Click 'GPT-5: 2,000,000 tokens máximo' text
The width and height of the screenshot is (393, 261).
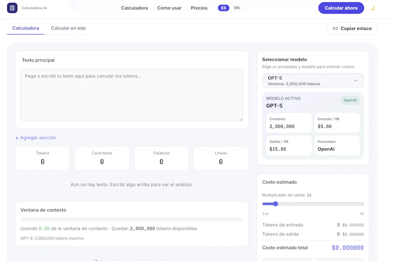52,238
